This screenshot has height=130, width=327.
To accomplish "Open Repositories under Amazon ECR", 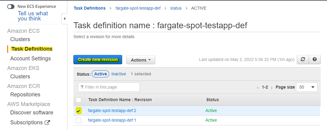I will tap(25, 95).
